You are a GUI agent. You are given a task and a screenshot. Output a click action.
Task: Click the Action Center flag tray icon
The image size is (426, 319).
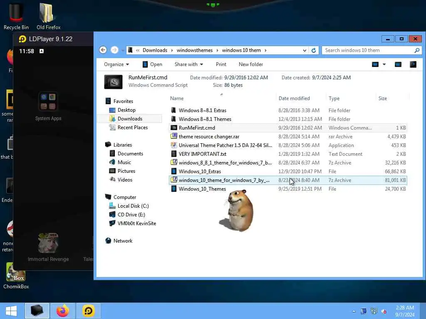(x=363, y=311)
